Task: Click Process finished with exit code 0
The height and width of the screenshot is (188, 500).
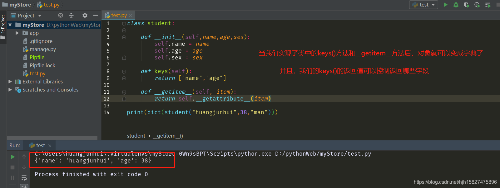Action: [91, 174]
